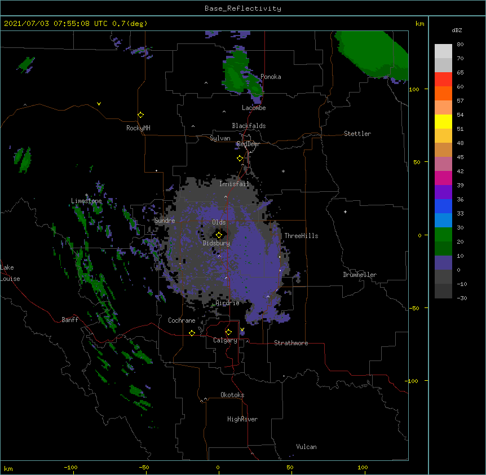Image resolution: width=486 pixels, height=475 pixels.
Task: Select the yellow 51-54 dBZ legend swatch
Action: [443, 121]
